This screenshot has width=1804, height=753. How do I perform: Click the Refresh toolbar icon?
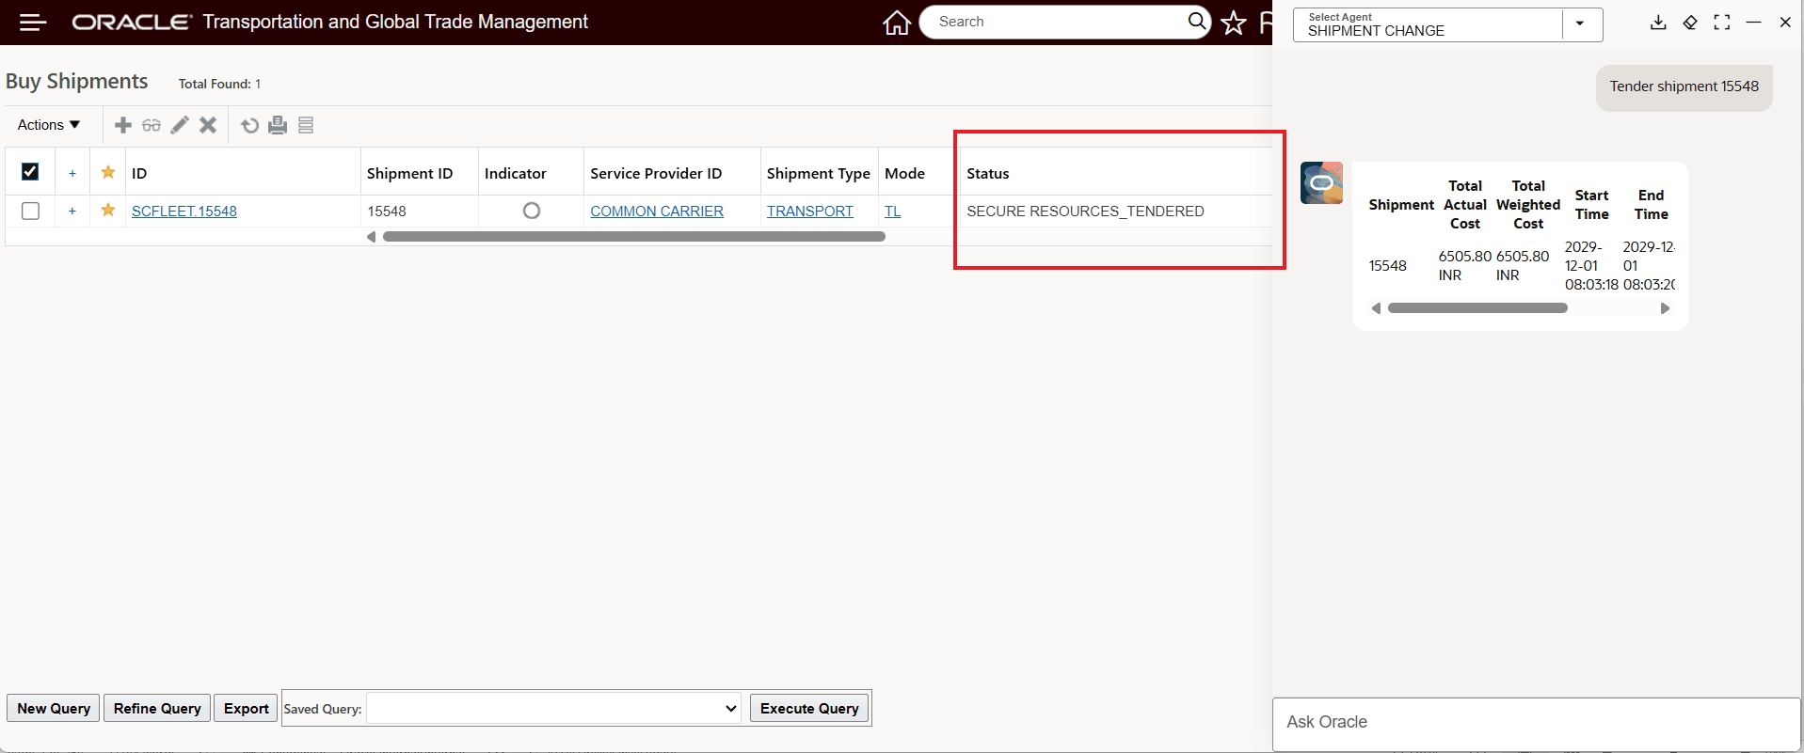(x=249, y=125)
